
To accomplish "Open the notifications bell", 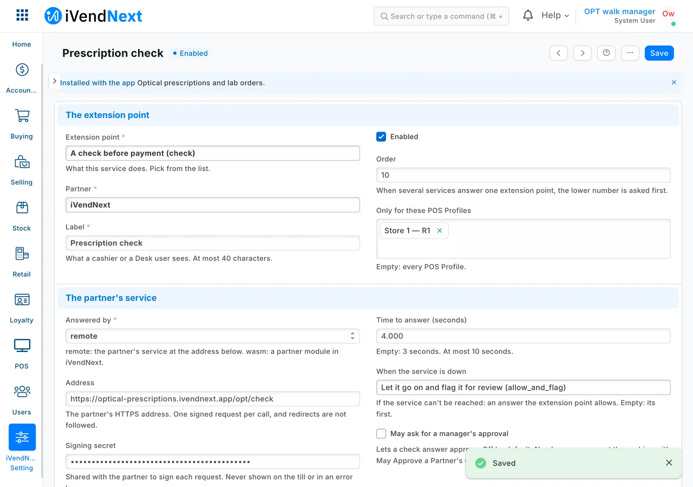I will pyautogui.click(x=528, y=16).
